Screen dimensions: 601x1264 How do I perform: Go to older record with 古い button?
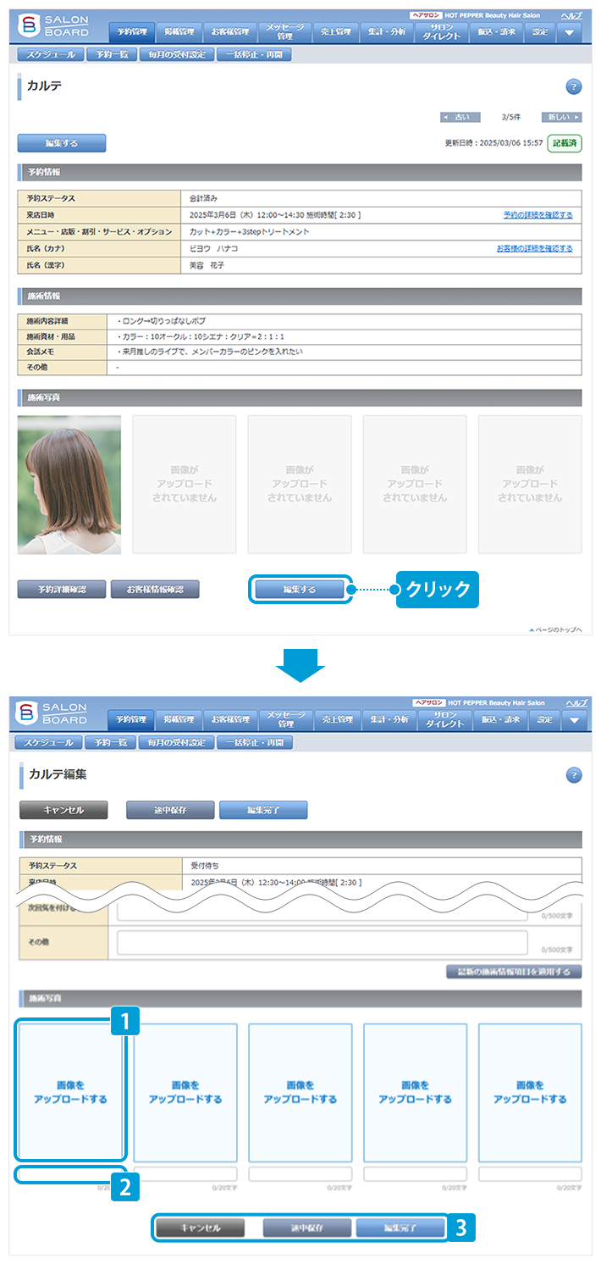click(x=460, y=117)
